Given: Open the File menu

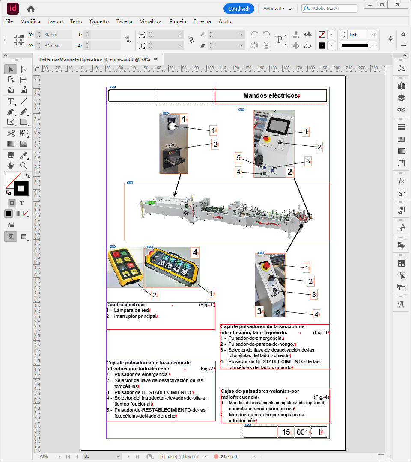Looking at the screenshot, I should (x=9, y=21).
